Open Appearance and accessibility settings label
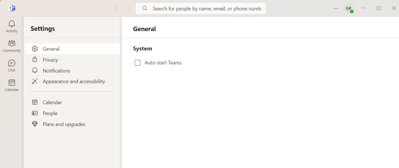Image resolution: width=399 pixels, height=168 pixels. point(74,81)
